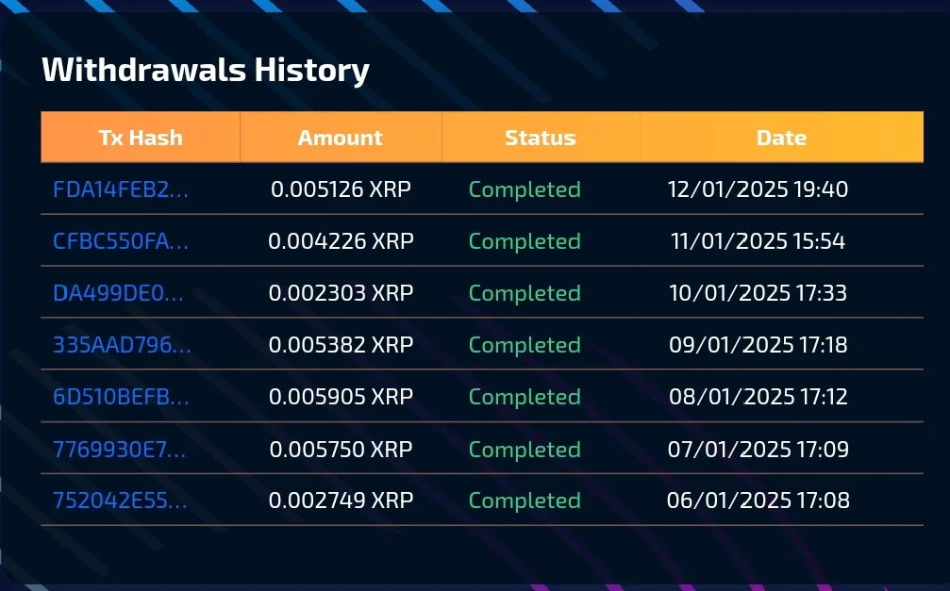
Task: Select the 0.005126 XRP amount cell
Action: coord(342,189)
